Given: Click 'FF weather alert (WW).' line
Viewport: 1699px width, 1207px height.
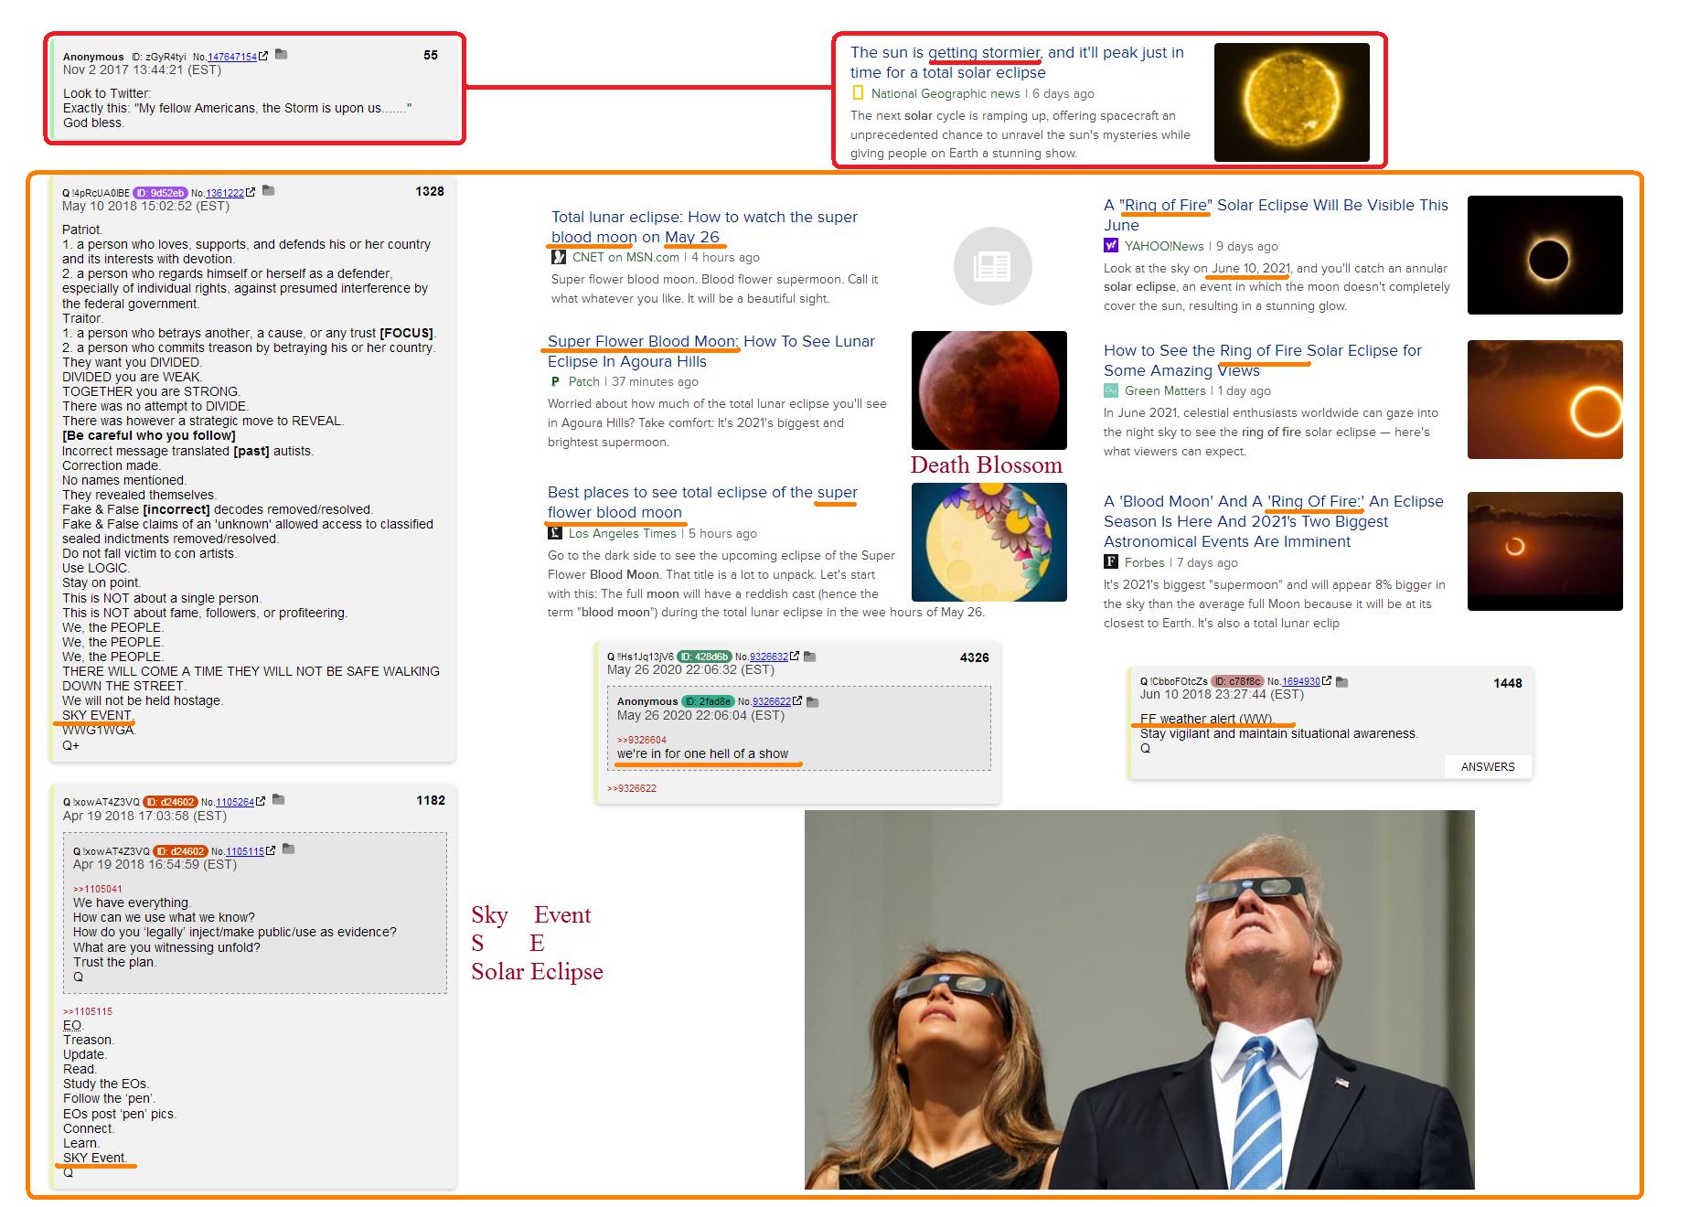Looking at the screenshot, I should click(1206, 719).
